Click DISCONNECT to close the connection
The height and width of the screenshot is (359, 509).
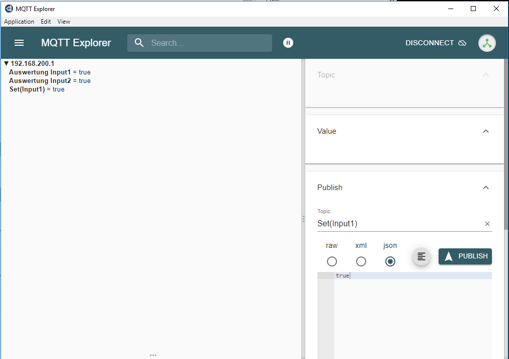pyautogui.click(x=436, y=43)
